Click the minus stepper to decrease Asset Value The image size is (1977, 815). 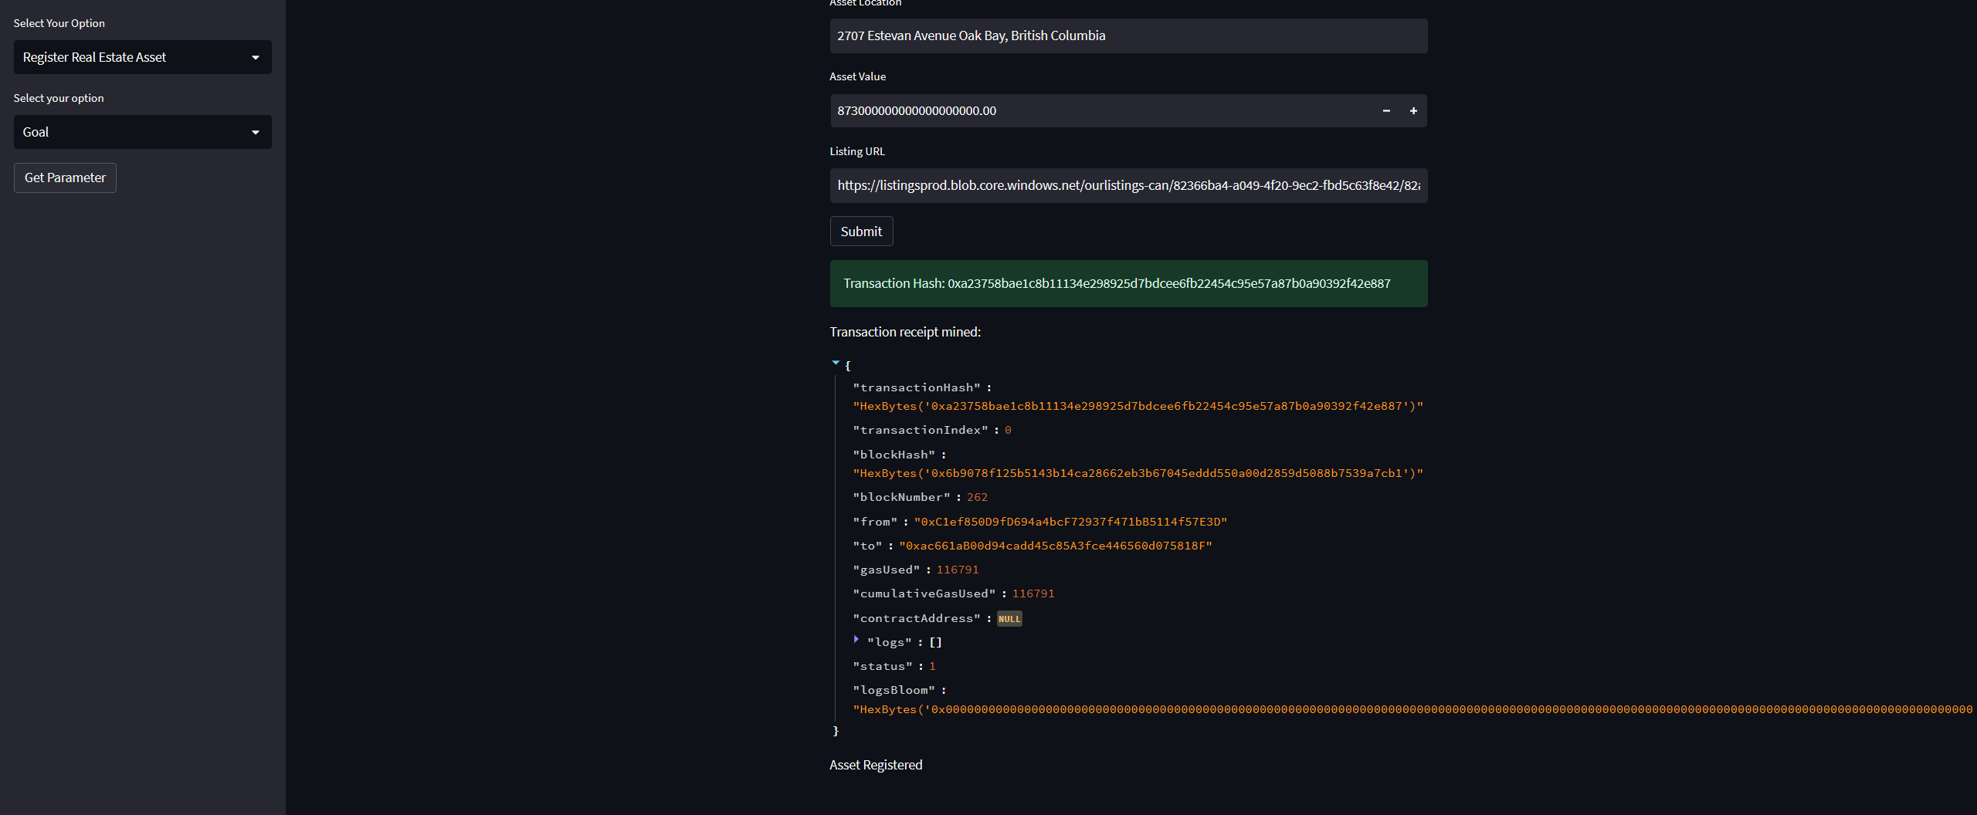(1387, 110)
